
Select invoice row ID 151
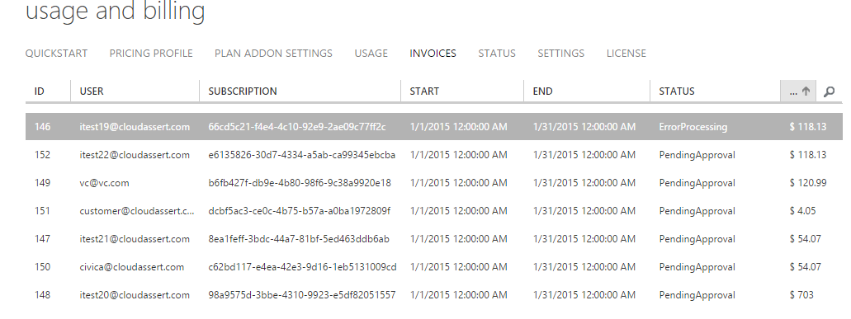[x=433, y=211]
